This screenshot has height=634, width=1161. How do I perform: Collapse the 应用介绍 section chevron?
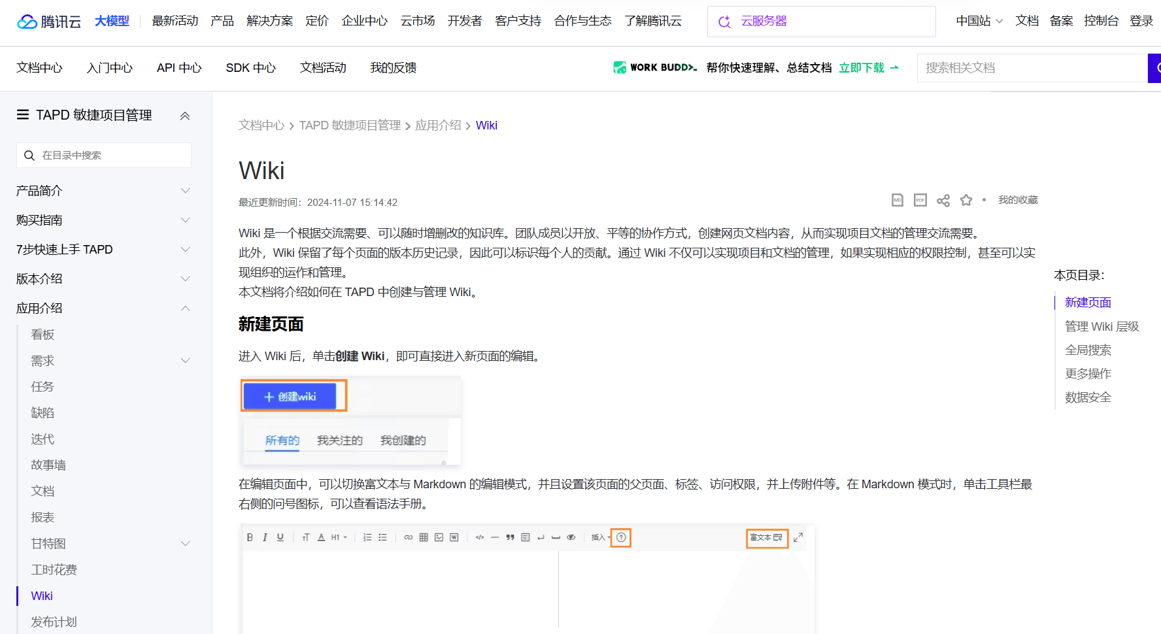(186, 309)
